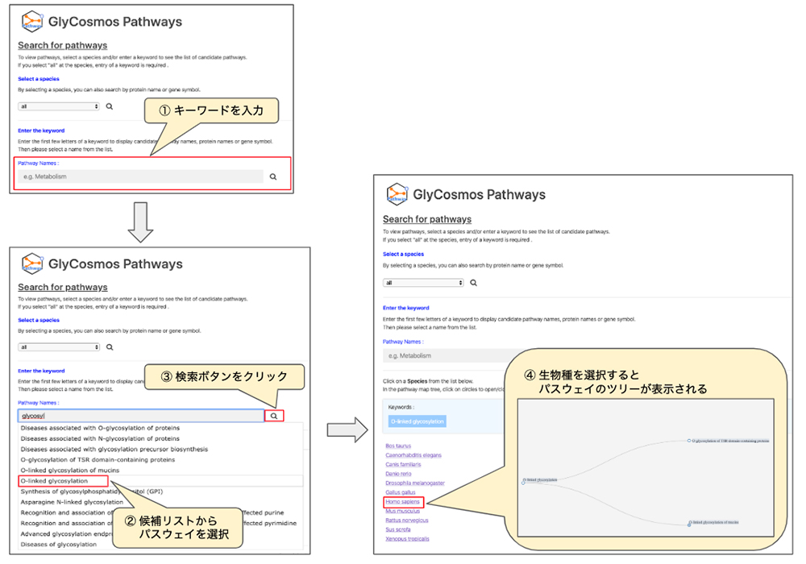Open the Xenopus tropicalis species link
Image resolution: width=806 pixels, height=564 pixels.
407,538
